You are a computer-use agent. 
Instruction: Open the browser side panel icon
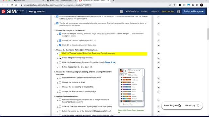197,5
